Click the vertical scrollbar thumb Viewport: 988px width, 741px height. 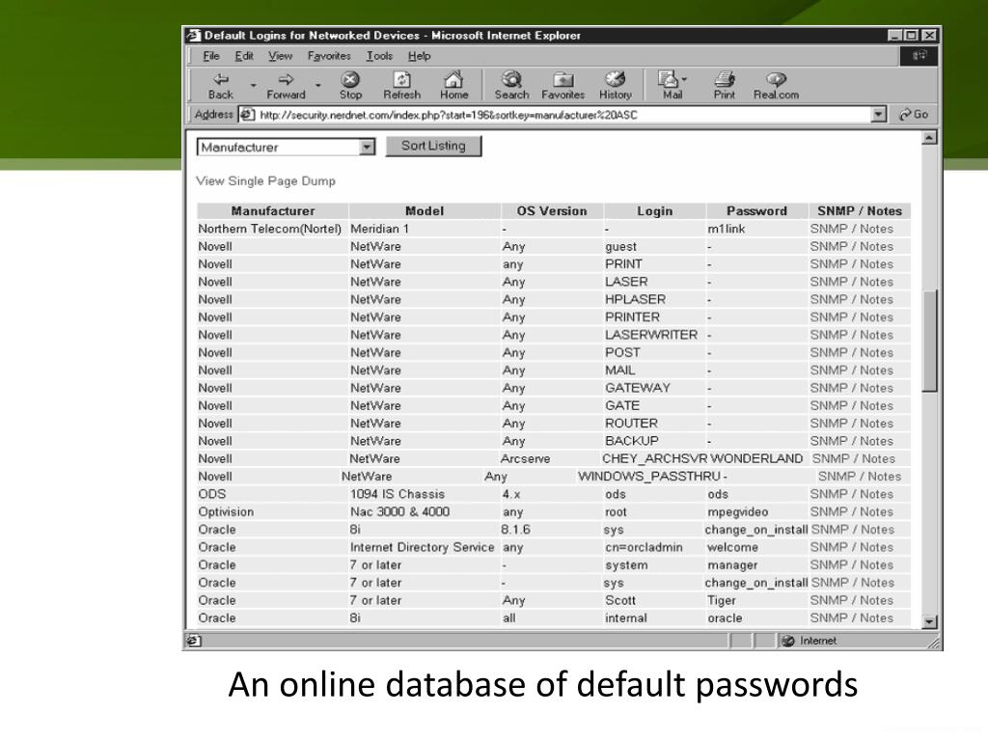929,341
